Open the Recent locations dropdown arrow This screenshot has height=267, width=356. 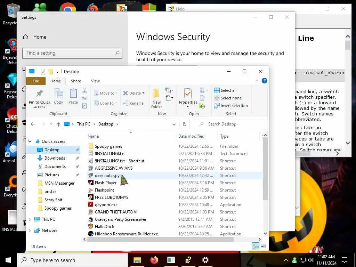(51, 124)
